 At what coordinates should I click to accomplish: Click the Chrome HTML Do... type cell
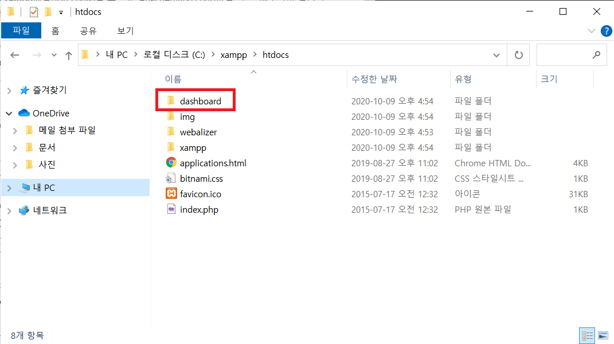click(x=492, y=163)
